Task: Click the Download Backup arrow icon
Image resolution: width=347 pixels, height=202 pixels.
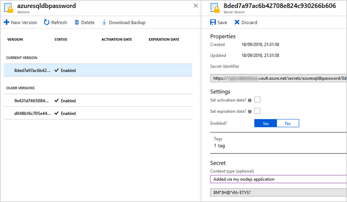Action: click(x=104, y=23)
